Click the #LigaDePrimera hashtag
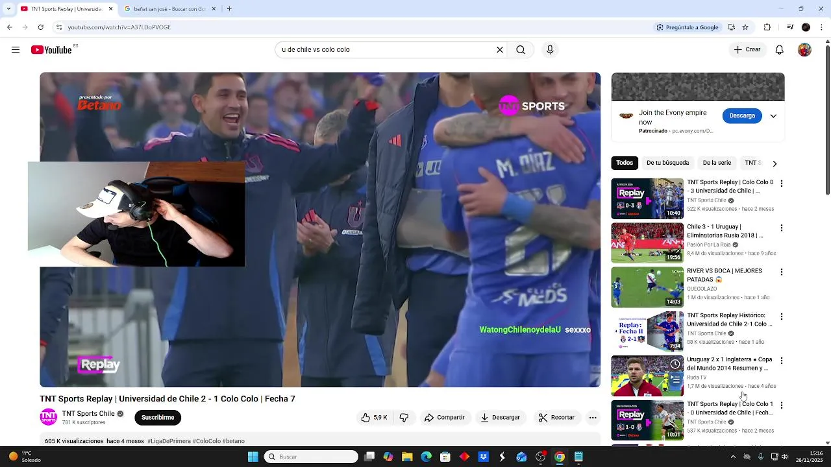 click(169, 441)
